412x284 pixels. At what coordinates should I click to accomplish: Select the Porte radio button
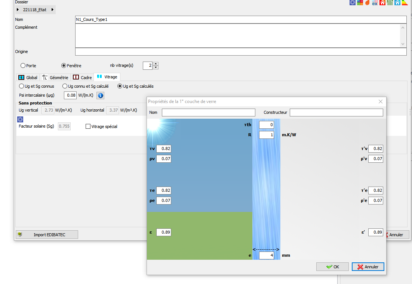click(x=23, y=66)
